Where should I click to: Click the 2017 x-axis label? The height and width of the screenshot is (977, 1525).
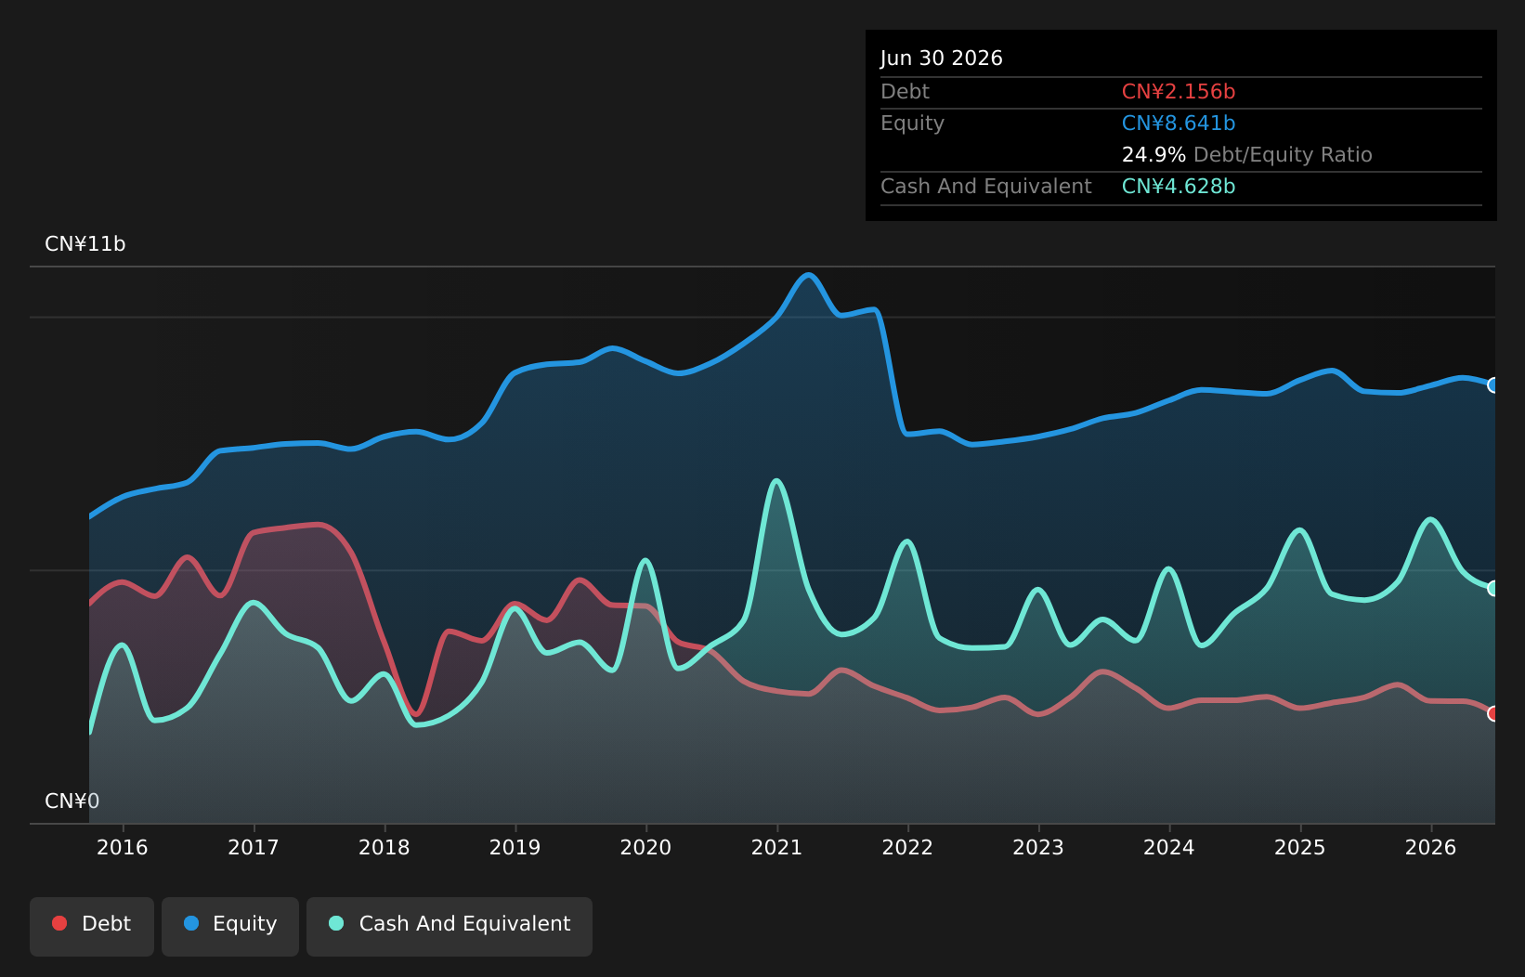pos(254,847)
